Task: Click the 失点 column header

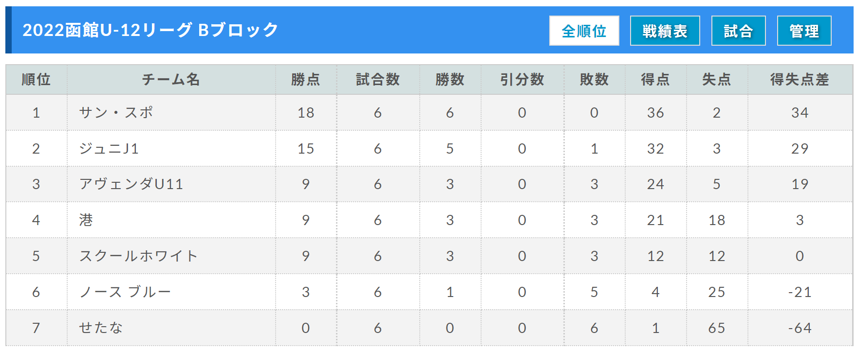Action: click(x=717, y=79)
